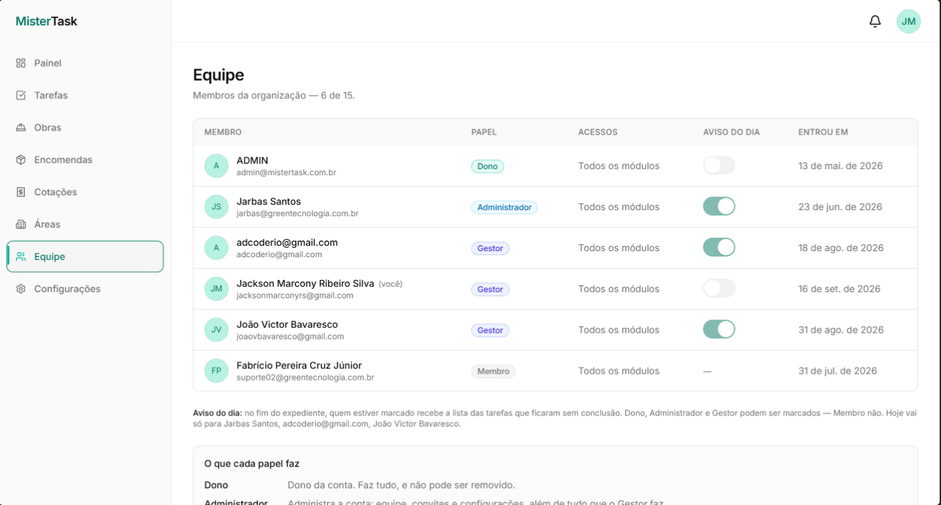Enable Aviso do dia for Jackson Marcony
The width and height of the screenshot is (941, 505).
click(x=719, y=288)
